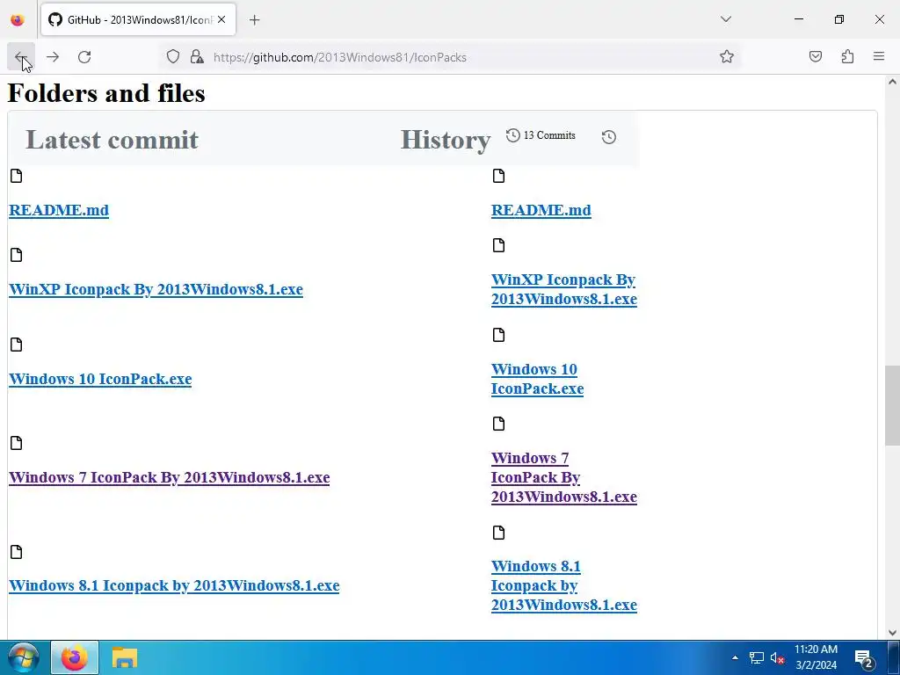Show hidden system tray icons

point(735,657)
